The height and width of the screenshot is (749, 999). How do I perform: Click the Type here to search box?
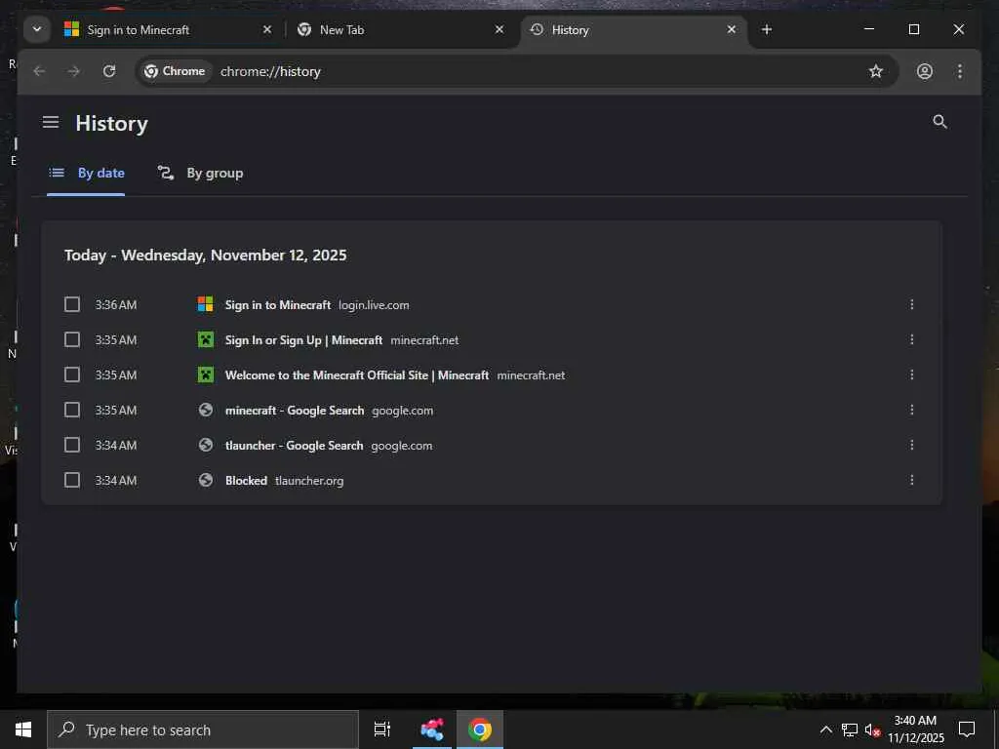203,729
